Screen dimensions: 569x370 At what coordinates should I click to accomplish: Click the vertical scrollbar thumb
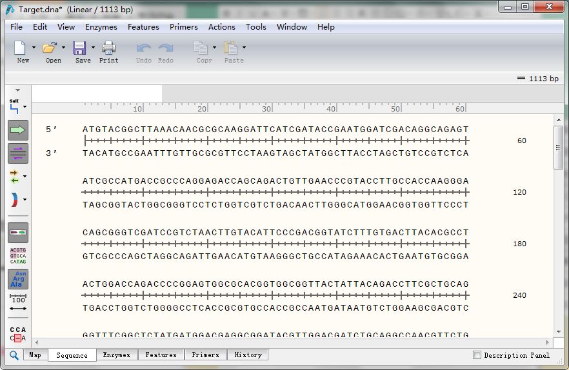559,148
